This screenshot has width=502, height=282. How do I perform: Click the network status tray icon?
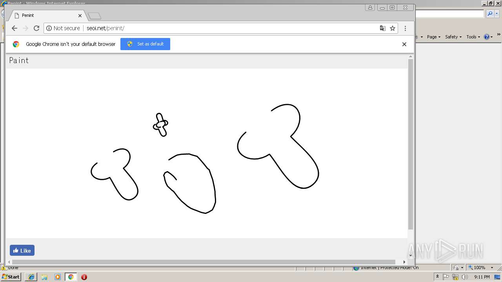point(455,277)
